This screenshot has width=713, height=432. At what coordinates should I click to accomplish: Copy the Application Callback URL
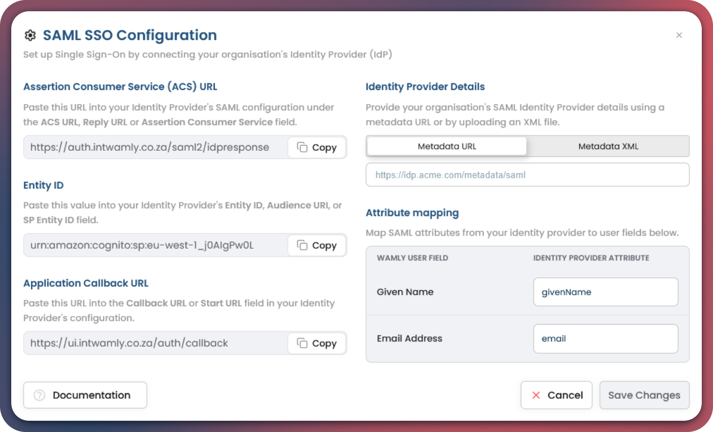coord(317,343)
